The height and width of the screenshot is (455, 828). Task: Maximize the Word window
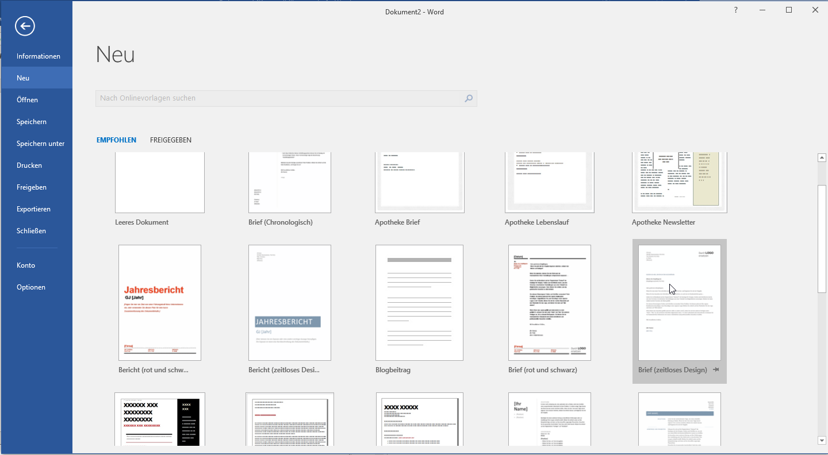[789, 10]
